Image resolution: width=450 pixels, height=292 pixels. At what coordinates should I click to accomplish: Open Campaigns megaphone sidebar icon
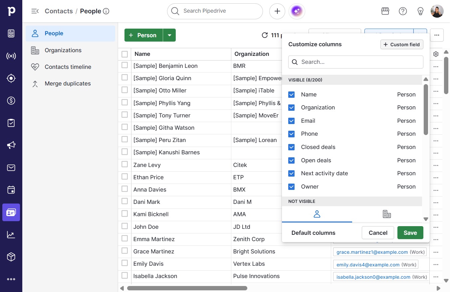[11, 145]
